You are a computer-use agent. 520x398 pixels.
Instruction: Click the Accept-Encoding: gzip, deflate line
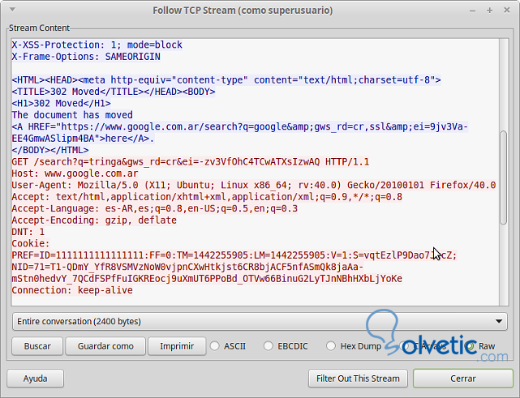[x=94, y=220]
